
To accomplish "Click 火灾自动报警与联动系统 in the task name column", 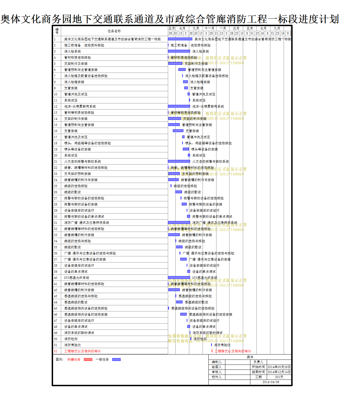I will 83,162.
